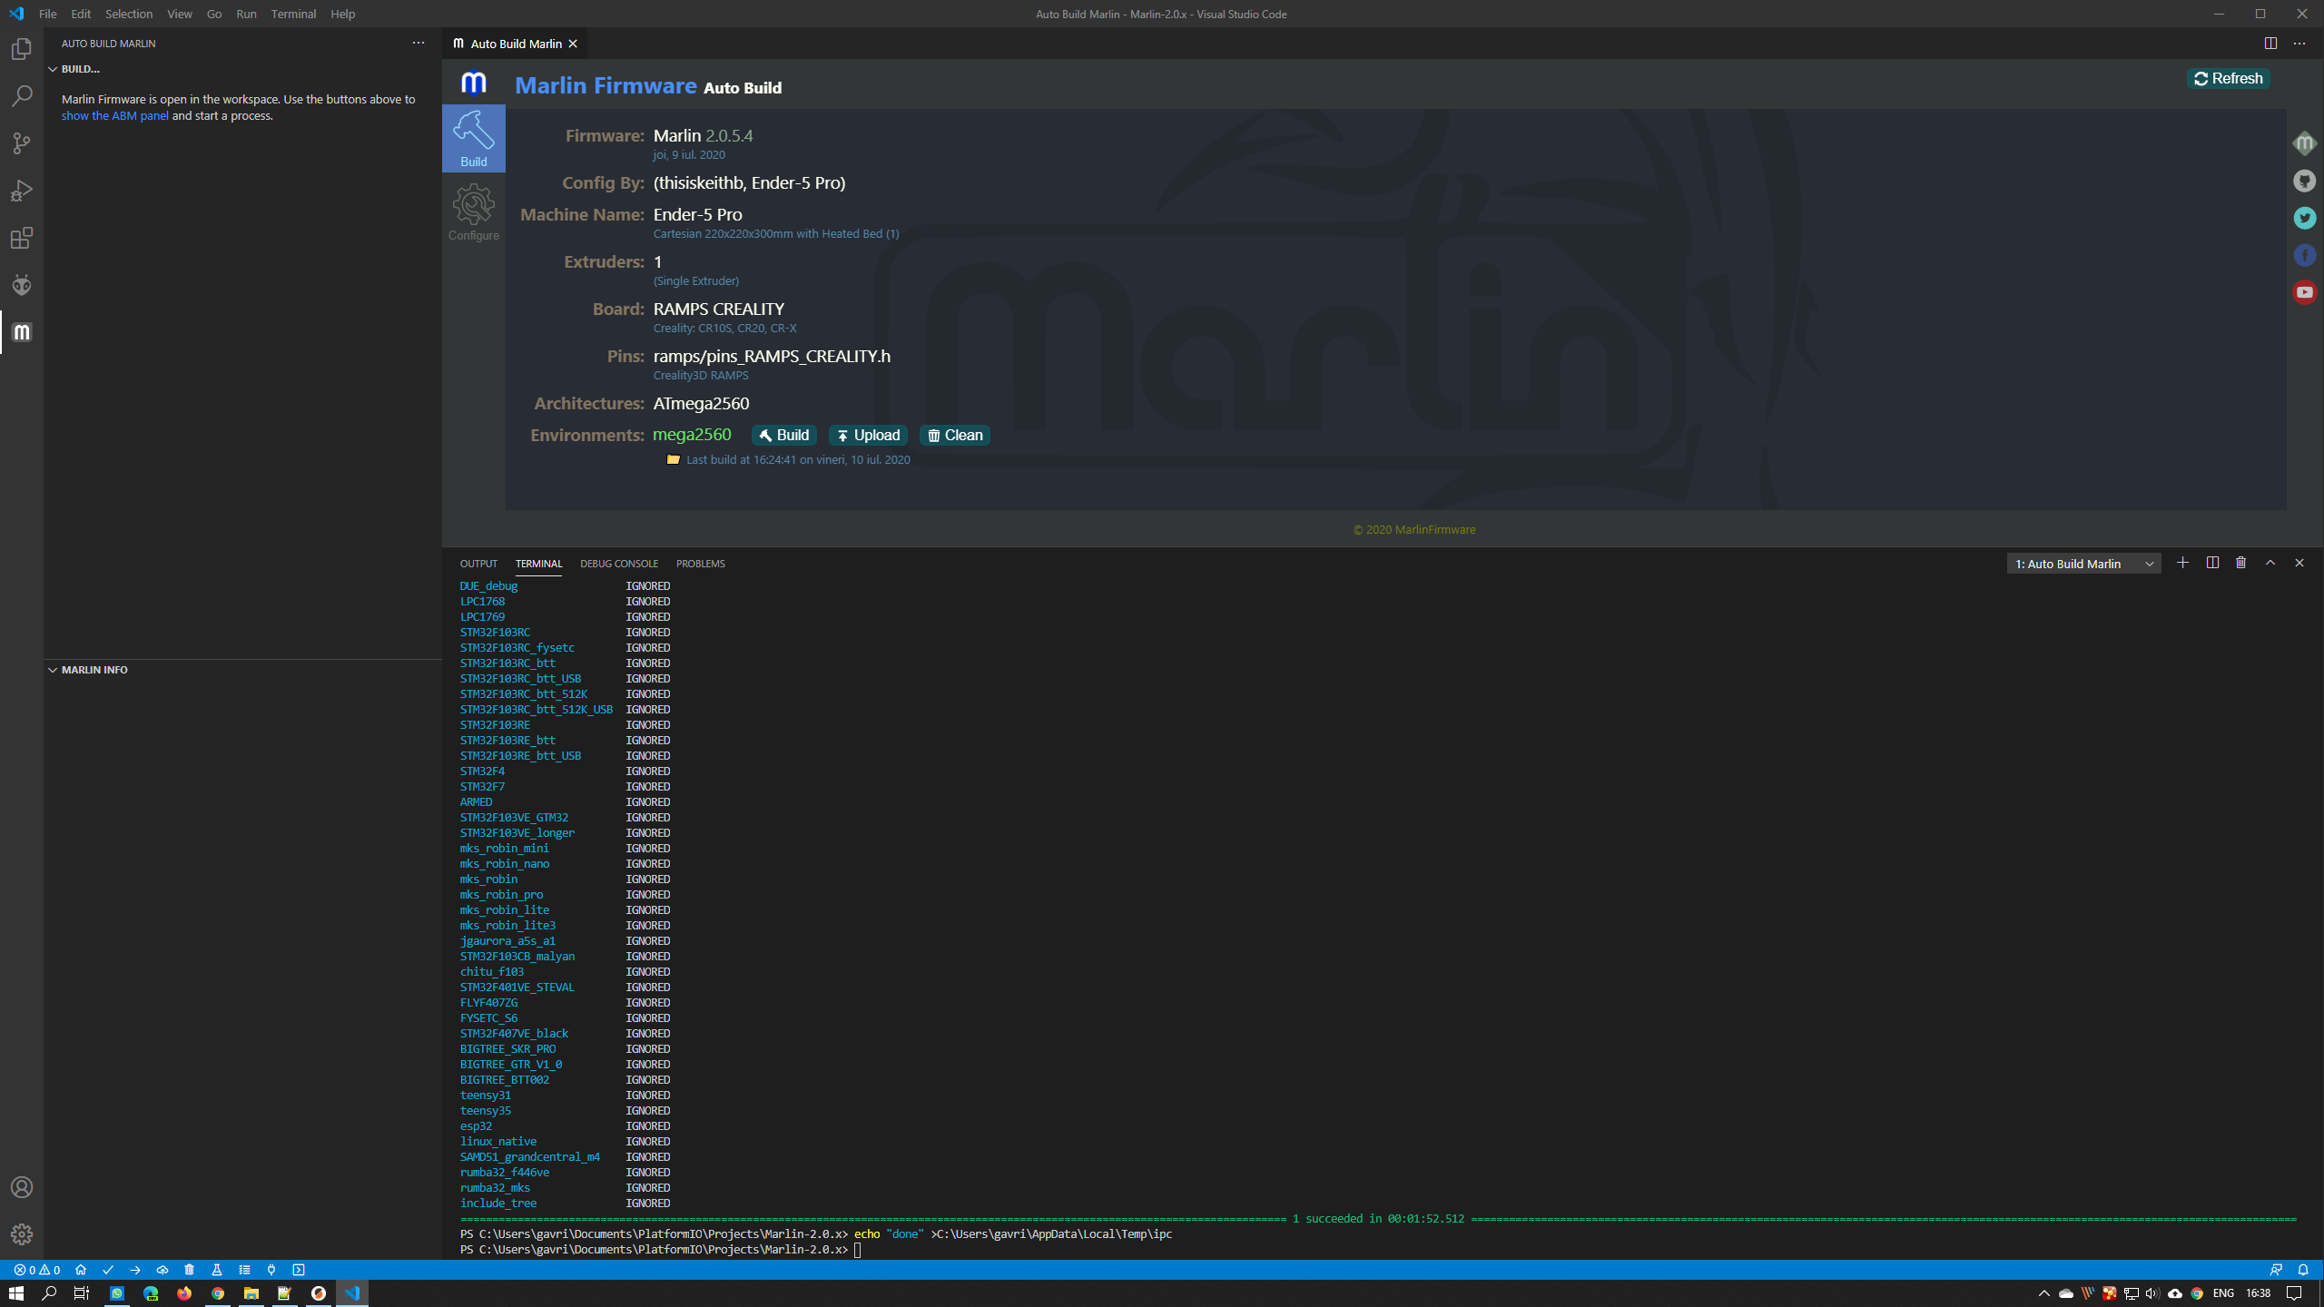The height and width of the screenshot is (1307, 2324).
Task: Select the Auto Build Marlin editor tab
Action: [515, 44]
